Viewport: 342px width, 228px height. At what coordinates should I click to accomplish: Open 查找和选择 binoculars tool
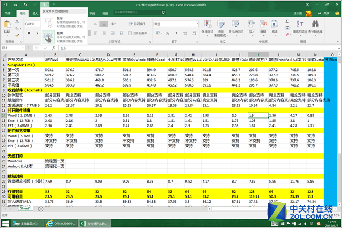pyautogui.click(x=315, y=27)
